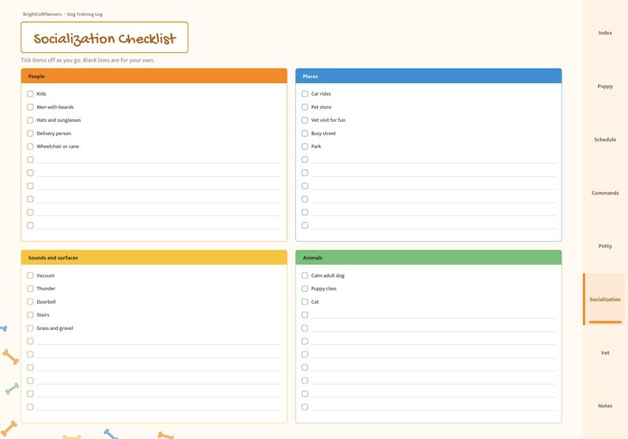This screenshot has width=628, height=439.
Task: Click the Socialization tab
Action: (605, 299)
